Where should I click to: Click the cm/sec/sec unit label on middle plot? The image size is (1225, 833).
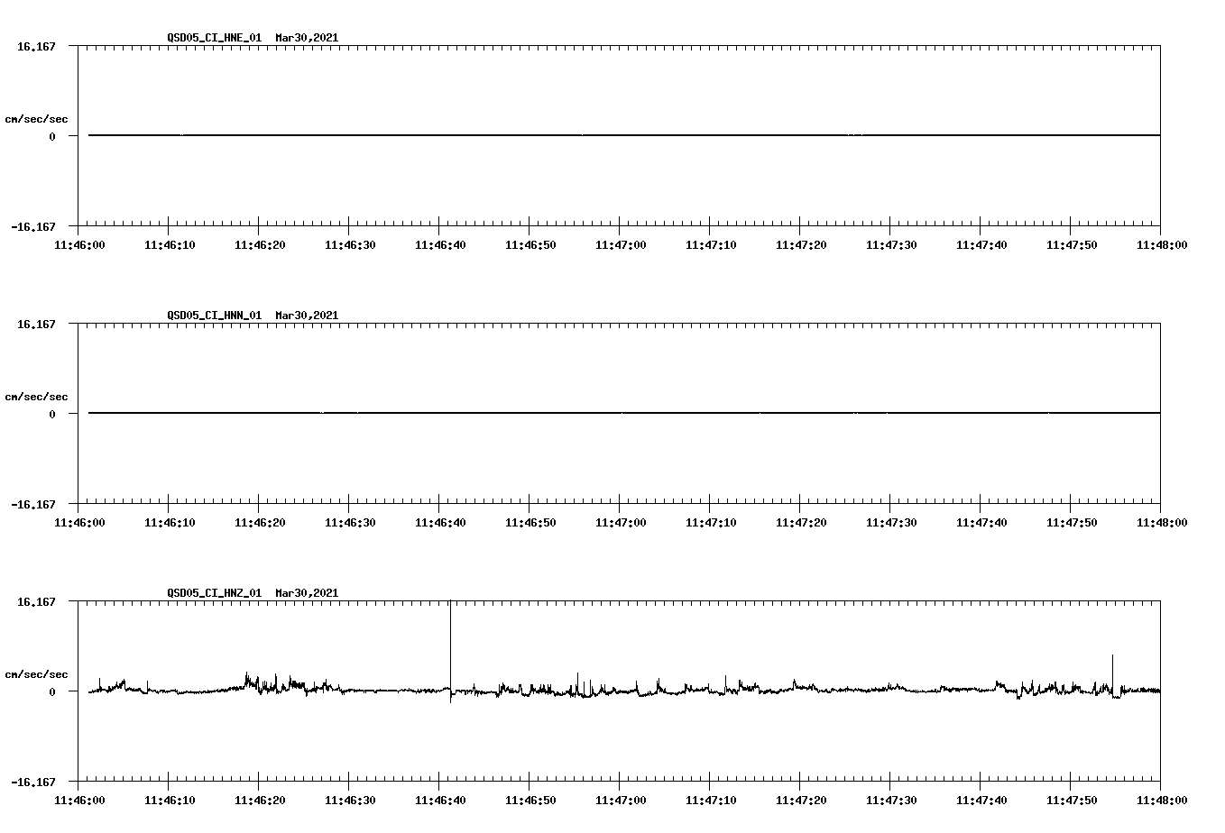pyautogui.click(x=38, y=396)
